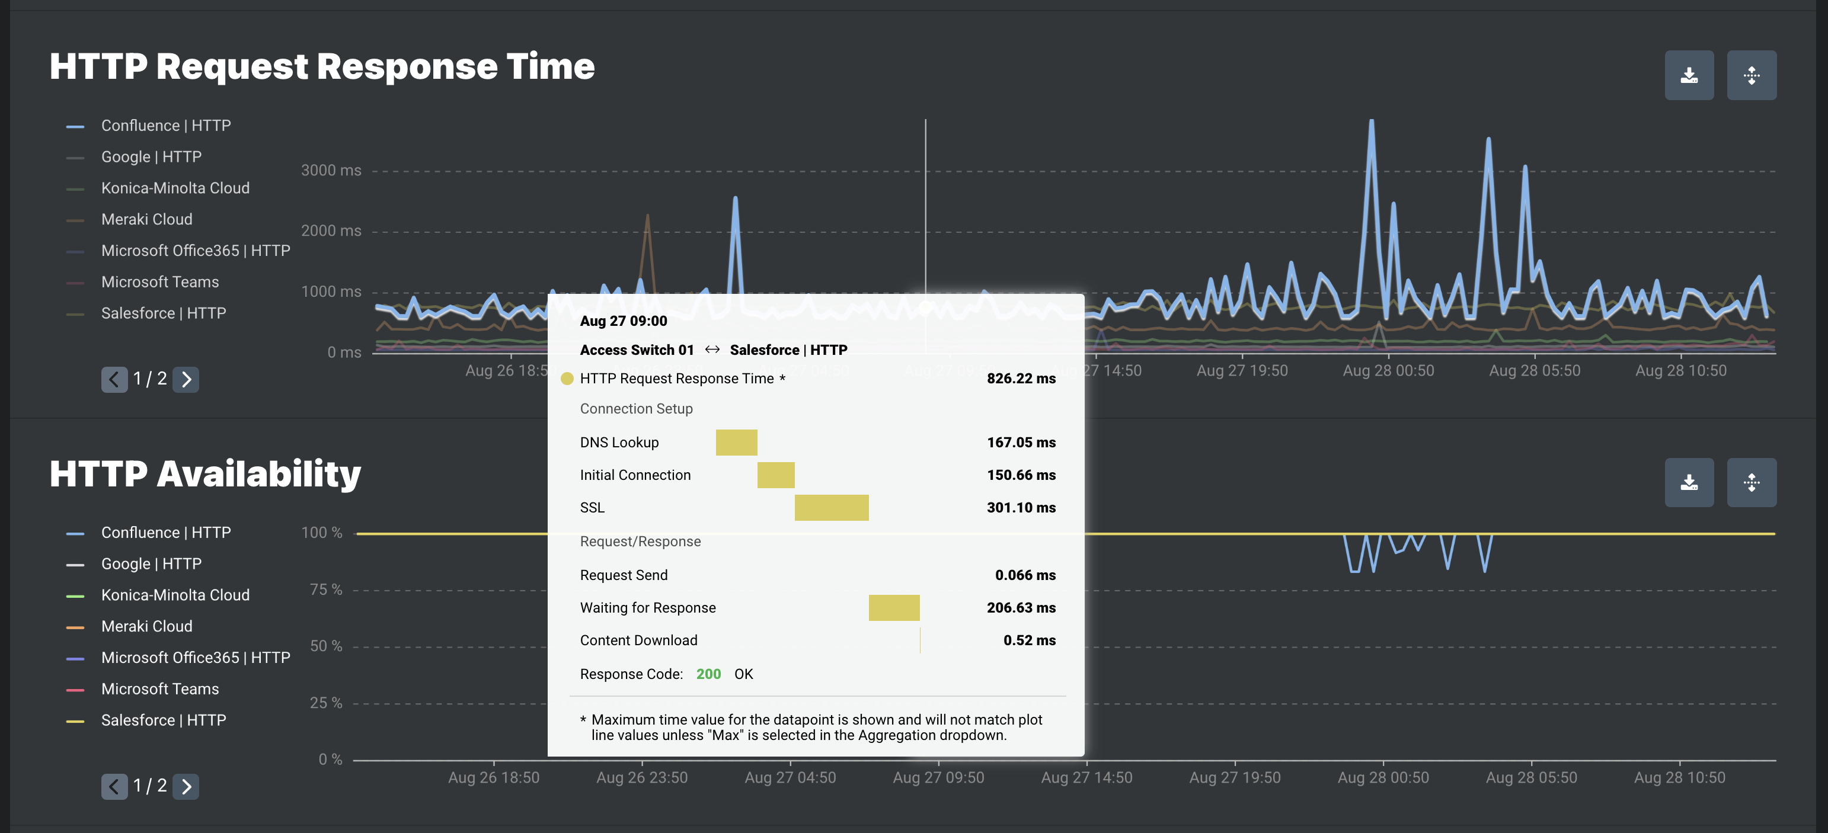
Task: Go to next legend page in Availability chart
Action: coord(186,786)
